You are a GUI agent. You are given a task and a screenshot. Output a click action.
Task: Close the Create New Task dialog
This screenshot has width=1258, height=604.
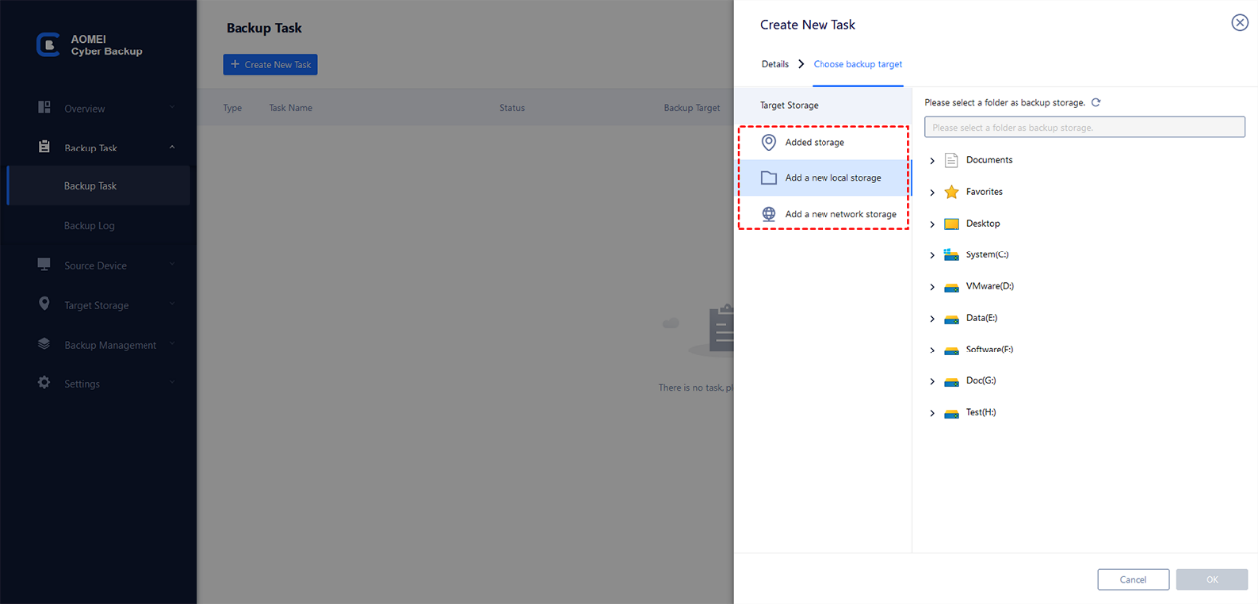(1239, 23)
